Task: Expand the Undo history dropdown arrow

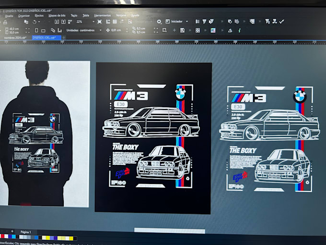Action: click(x=39, y=22)
